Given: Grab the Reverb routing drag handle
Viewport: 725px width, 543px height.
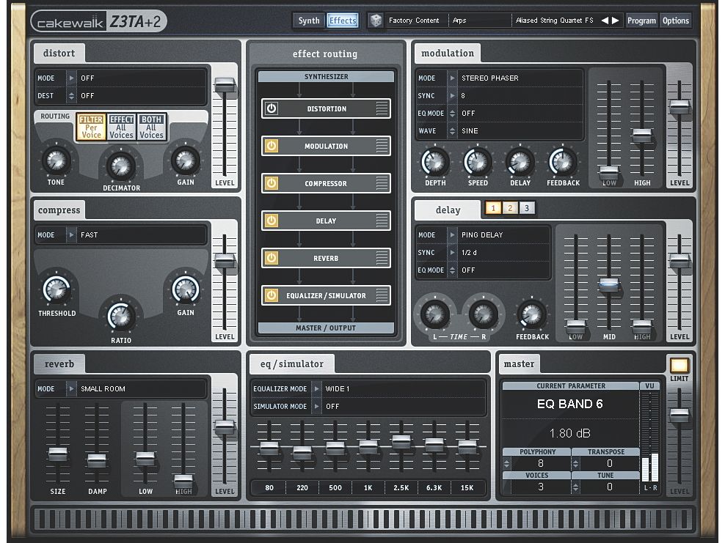Looking at the screenshot, I should [382, 258].
